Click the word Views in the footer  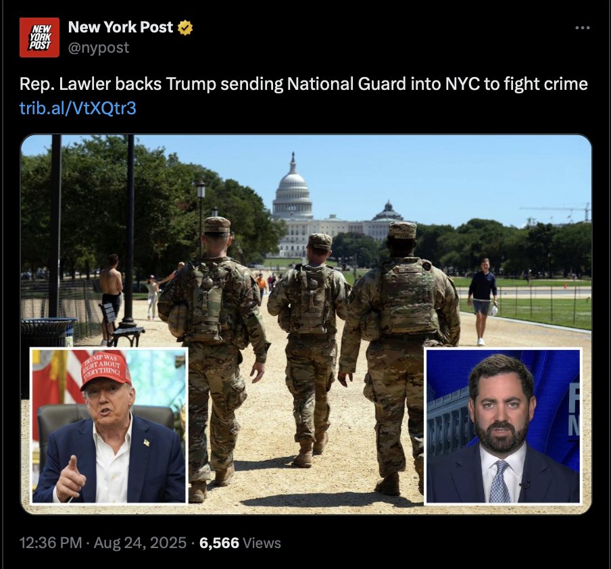coord(262,543)
